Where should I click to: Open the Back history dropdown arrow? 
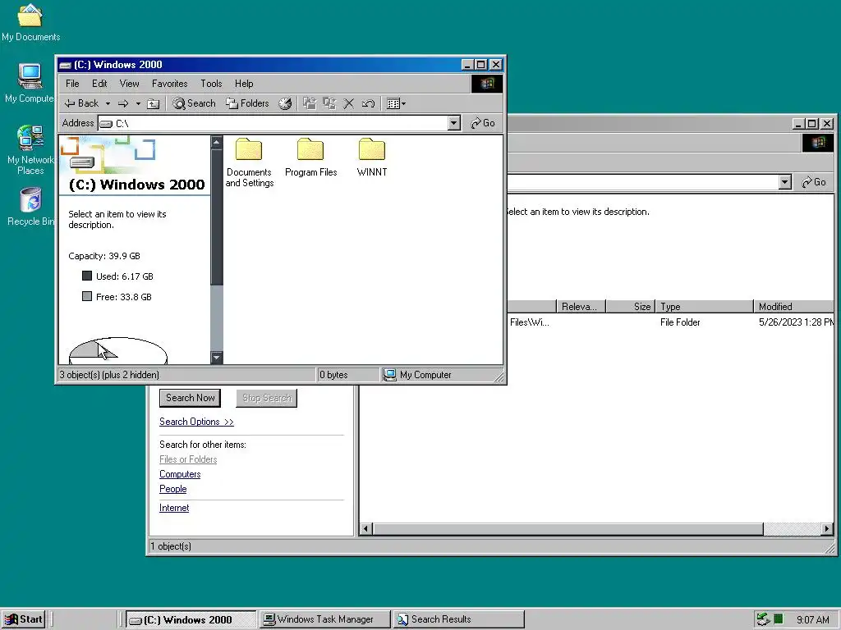(108, 103)
